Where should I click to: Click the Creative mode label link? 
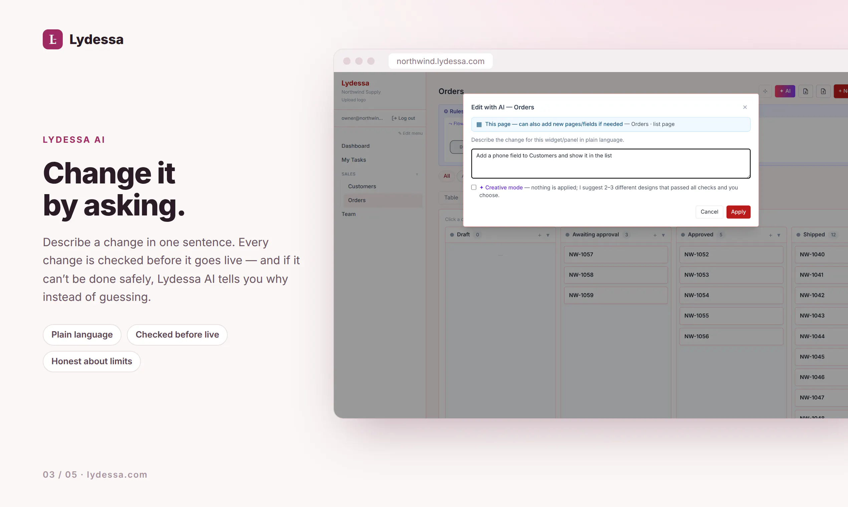coord(501,187)
